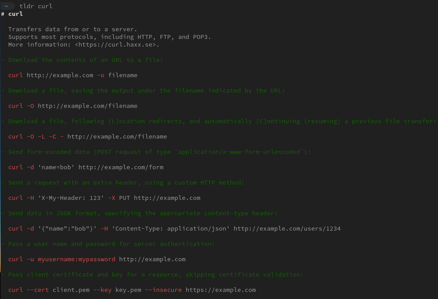The height and width of the screenshot is (299, 438).
Task: Click the 'Transfers data from or to a server' line
Action: tap(72, 29)
